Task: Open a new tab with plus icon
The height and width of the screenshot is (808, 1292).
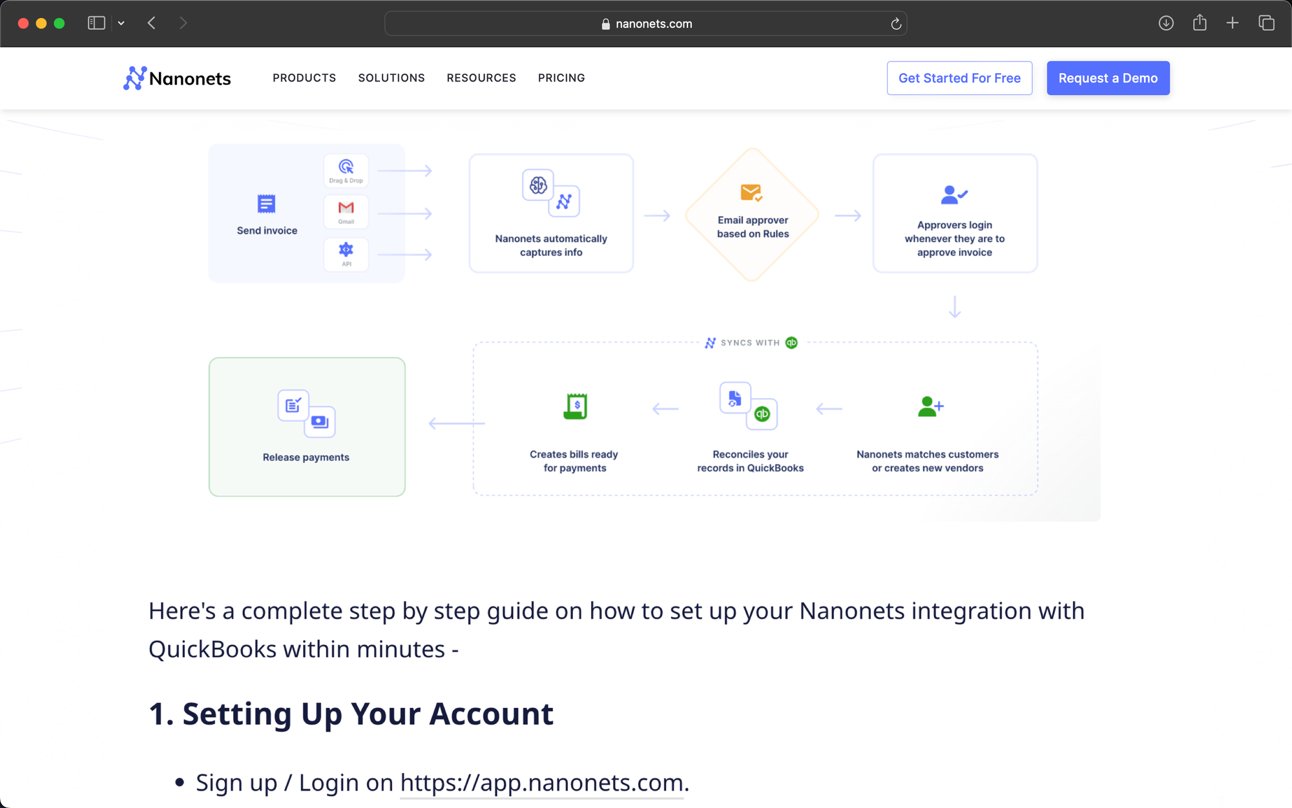Action: coord(1233,23)
